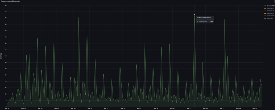Click the red Quantile 25 legend color
The height and width of the screenshot is (110, 275).
pyautogui.click(x=265, y=16)
